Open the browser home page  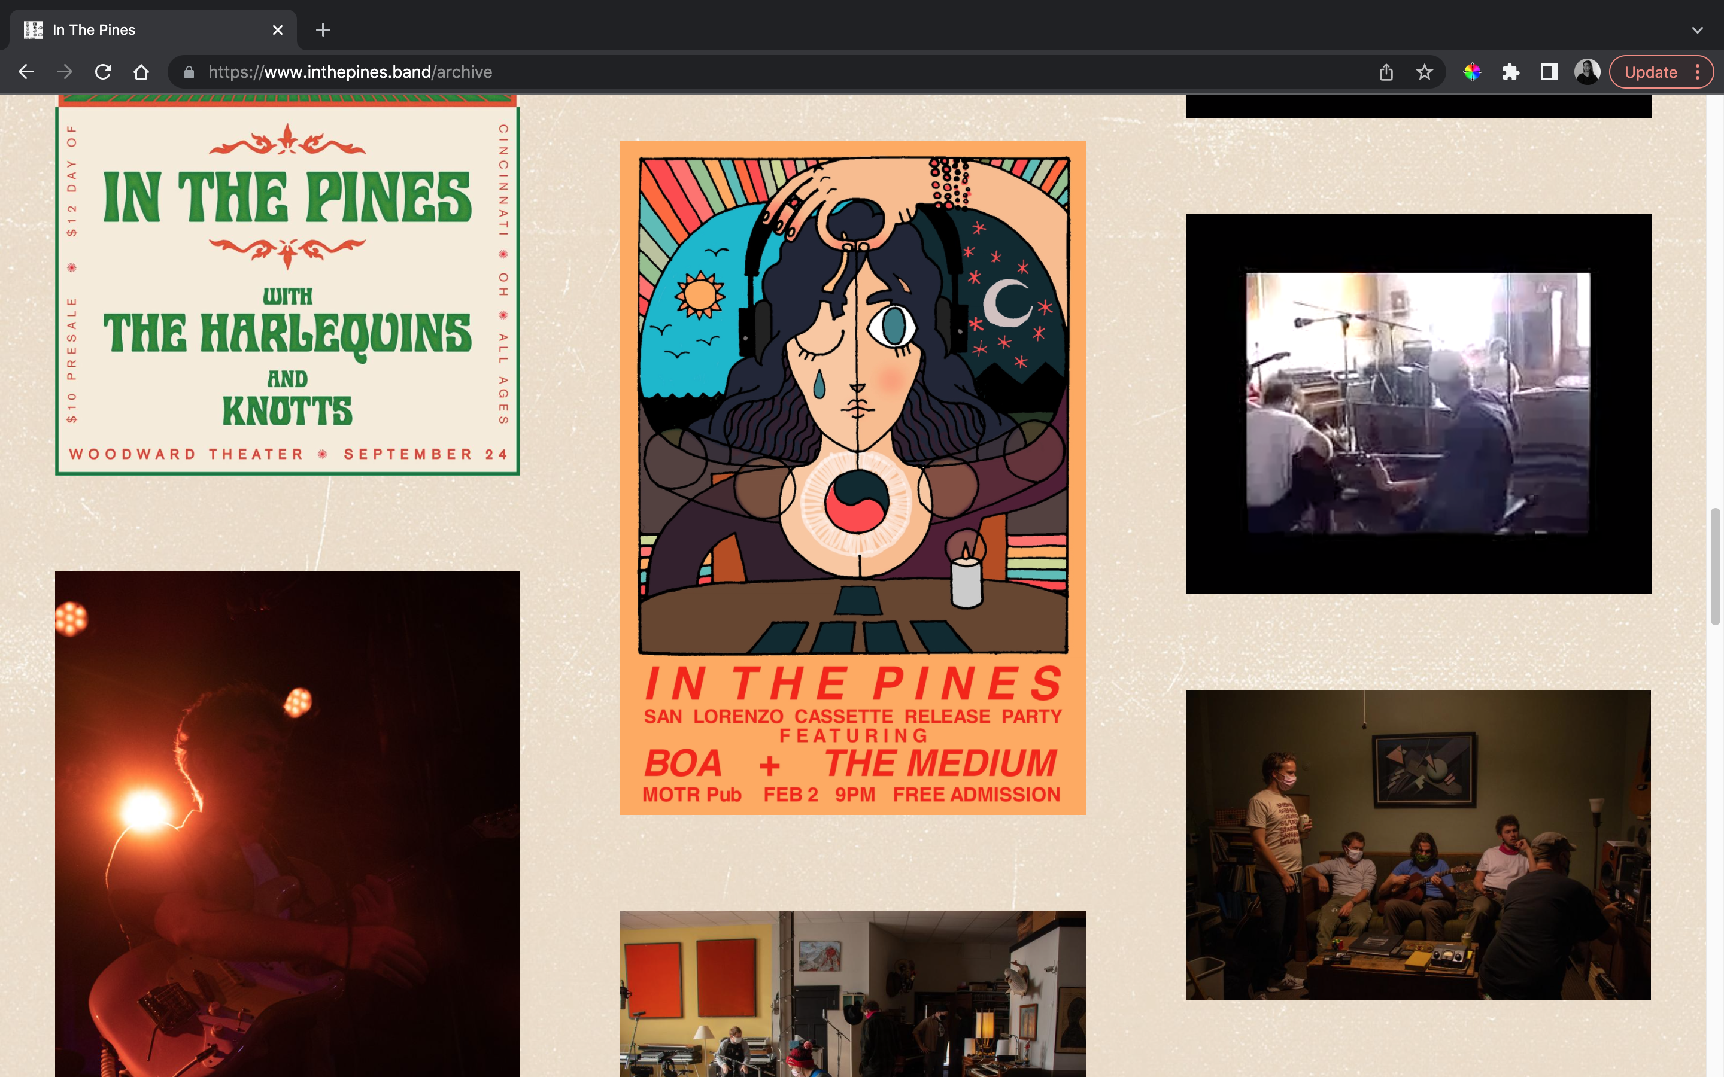(141, 72)
